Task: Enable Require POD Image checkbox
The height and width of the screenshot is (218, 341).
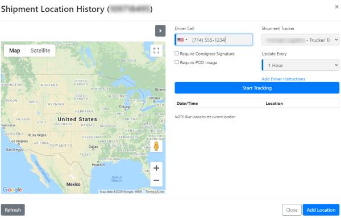Action: (177, 62)
